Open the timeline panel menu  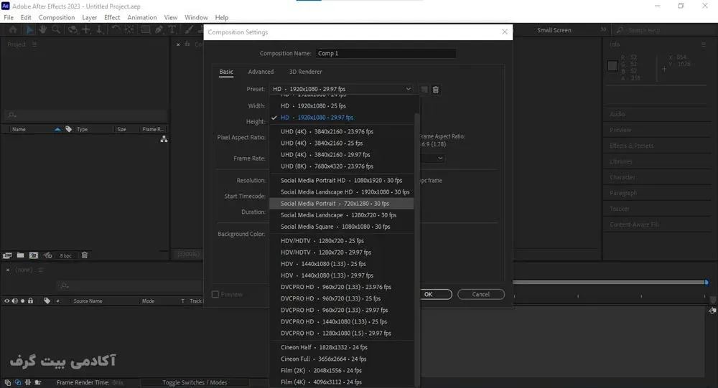[40, 270]
